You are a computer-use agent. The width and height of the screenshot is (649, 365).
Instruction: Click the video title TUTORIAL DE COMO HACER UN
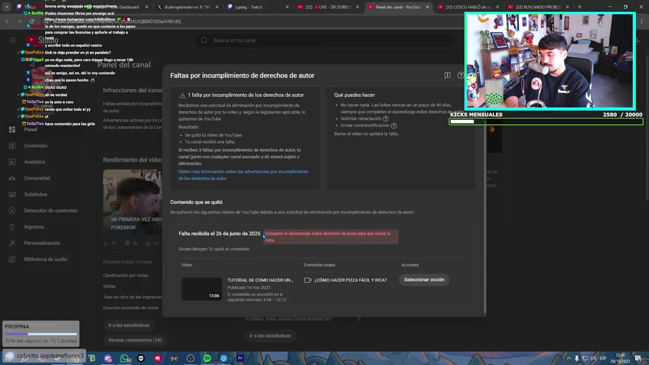260,280
